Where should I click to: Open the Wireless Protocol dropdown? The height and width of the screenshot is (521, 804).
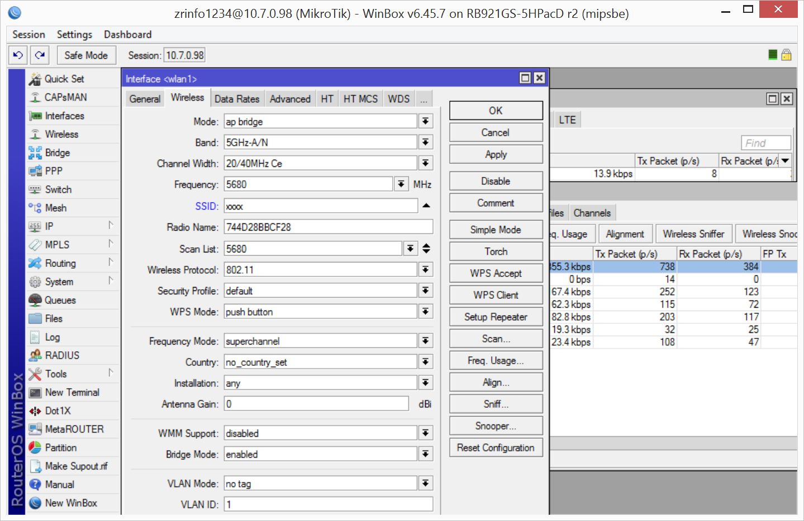click(x=426, y=270)
